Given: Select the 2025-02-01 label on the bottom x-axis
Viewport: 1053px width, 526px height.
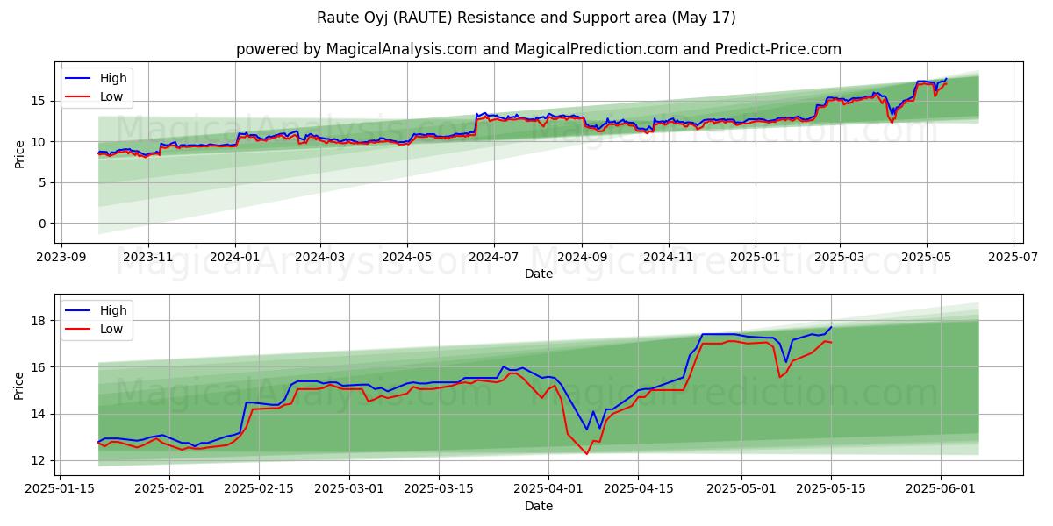Looking at the screenshot, I should coord(169,490).
